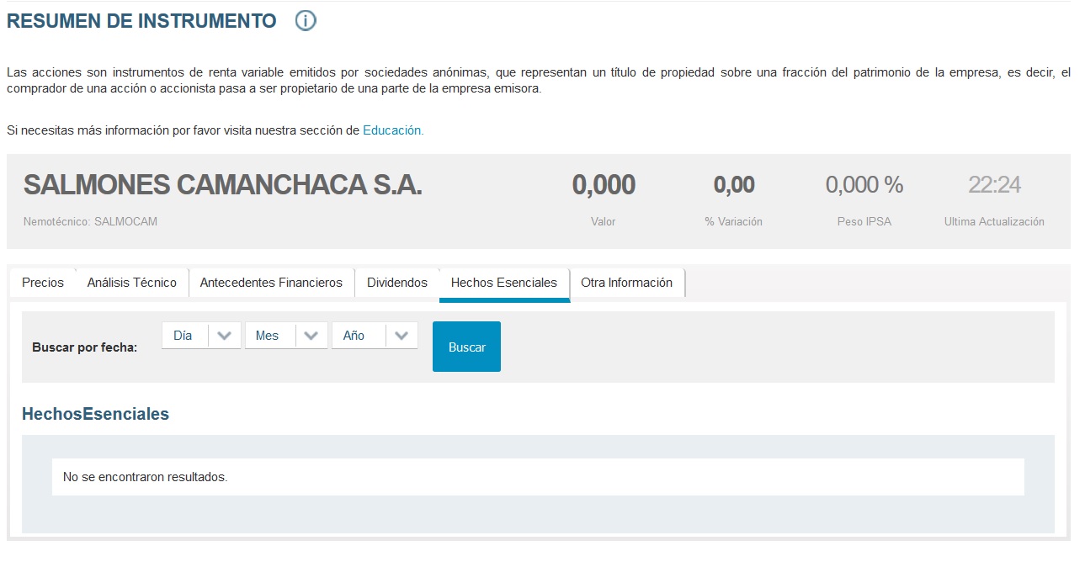
Task: Click the Peso IPSA value 0,000 %
Action: click(864, 184)
